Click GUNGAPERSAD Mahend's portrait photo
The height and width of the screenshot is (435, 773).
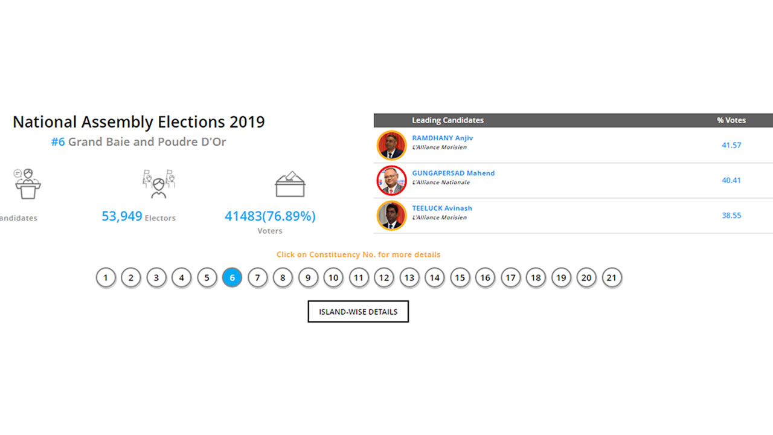click(391, 180)
